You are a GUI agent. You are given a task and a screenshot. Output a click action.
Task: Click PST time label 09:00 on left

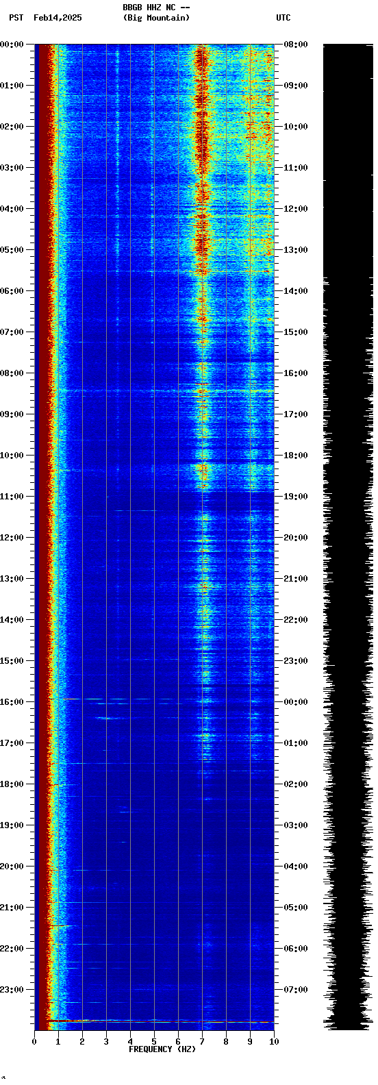click(x=12, y=414)
